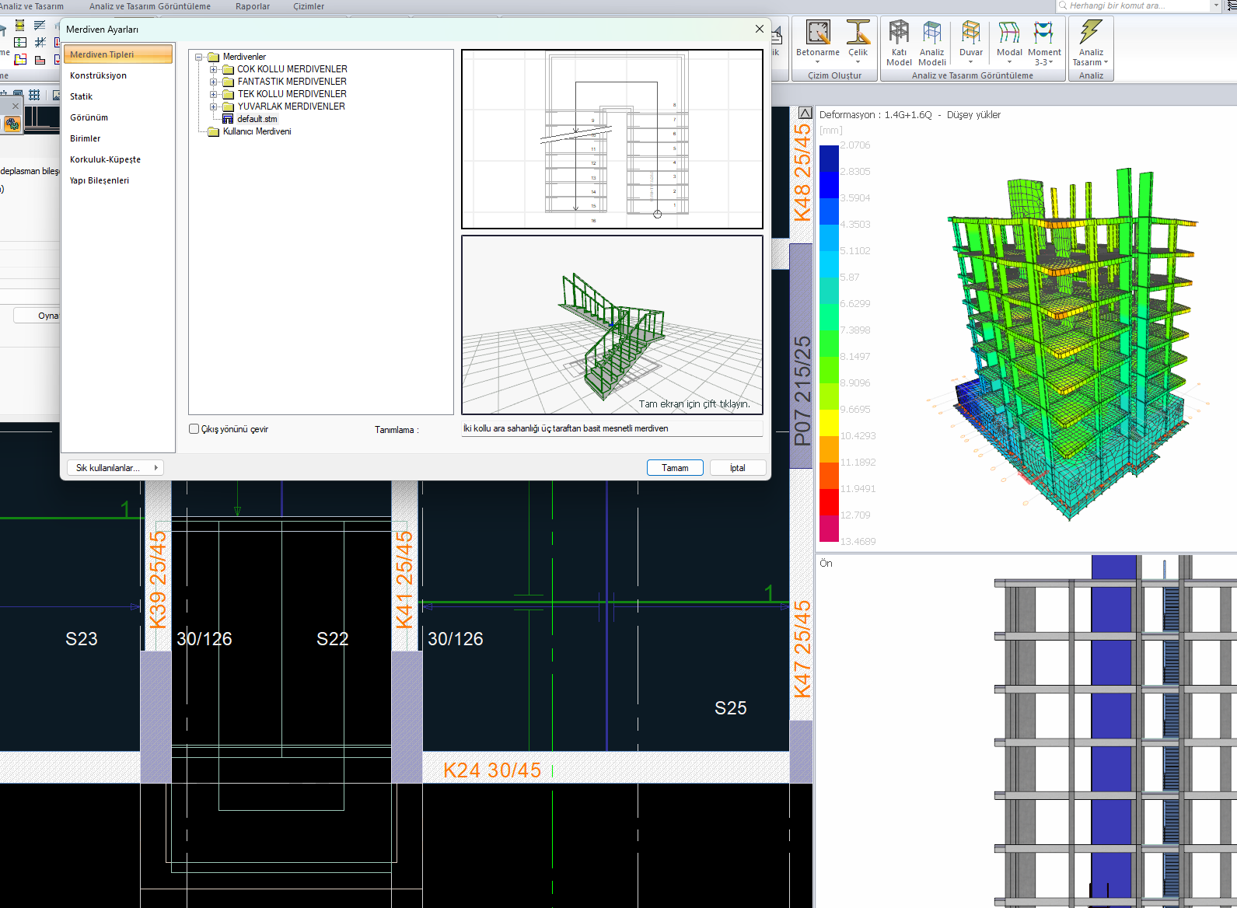The width and height of the screenshot is (1237, 908).
Task: Click the crossed hash lines icon
Action: coord(40,42)
